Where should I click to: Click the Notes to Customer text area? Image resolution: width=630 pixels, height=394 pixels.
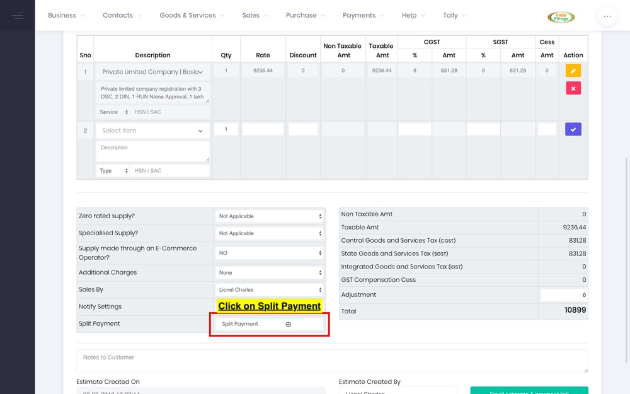pos(332,361)
